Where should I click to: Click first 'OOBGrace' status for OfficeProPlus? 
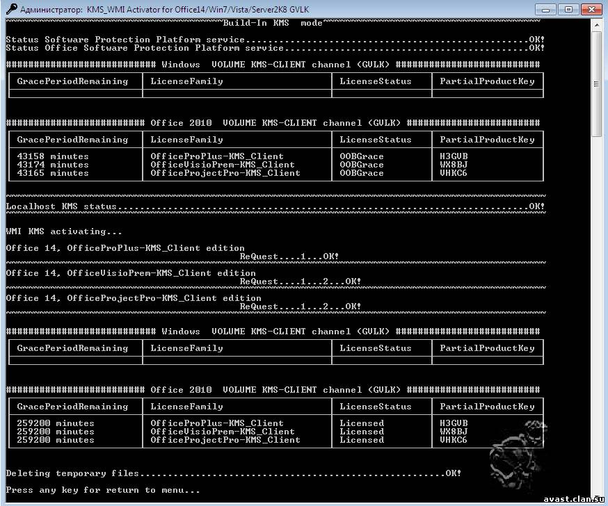coord(362,156)
